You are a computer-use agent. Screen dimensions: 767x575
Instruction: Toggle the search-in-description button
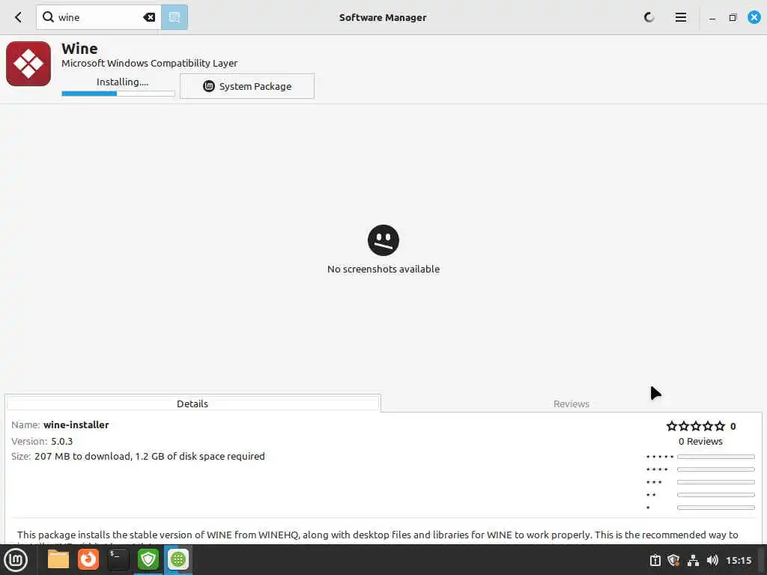pyautogui.click(x=174, y=18)
